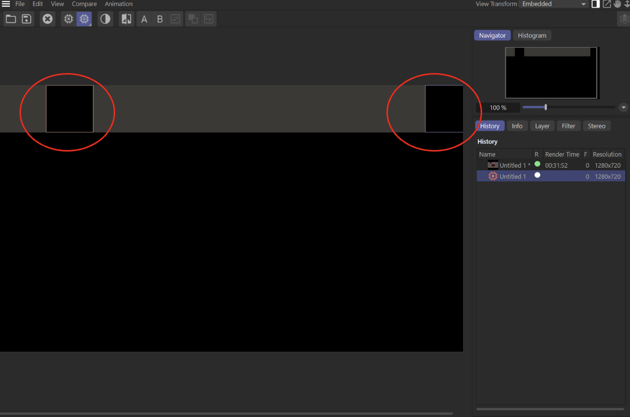
Task: Click the Open file folder icon
Action: (11, 19)
